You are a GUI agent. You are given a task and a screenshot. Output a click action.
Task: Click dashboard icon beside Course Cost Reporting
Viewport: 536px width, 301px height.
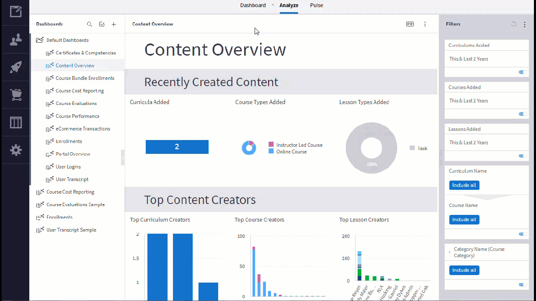49,91
